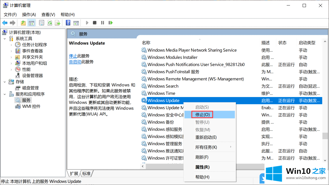Switch to the 扩展 tab
329x185 pixels.
[x=74, y=173]
